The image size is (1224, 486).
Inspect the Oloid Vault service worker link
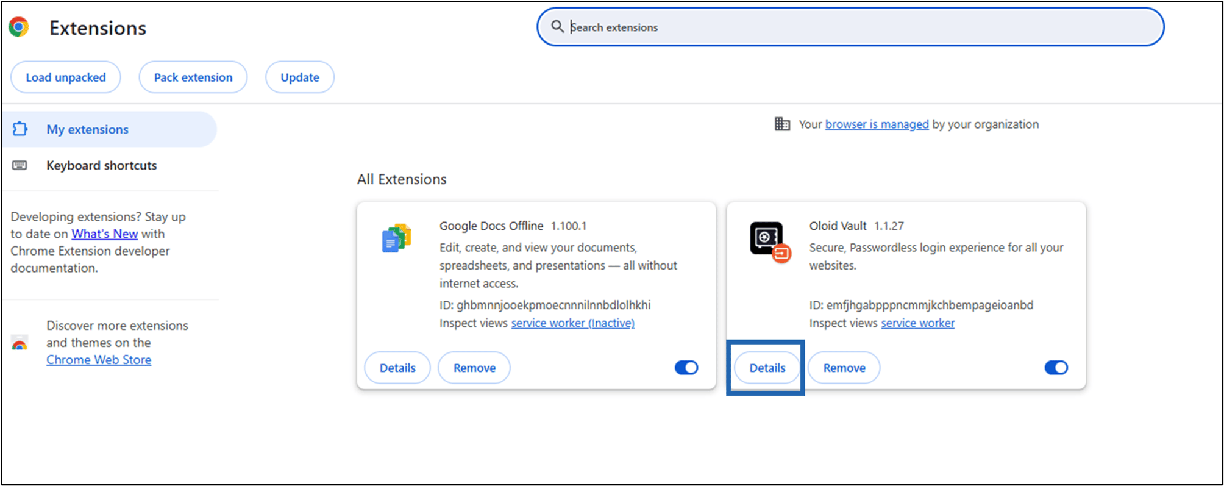pos(918,323)
